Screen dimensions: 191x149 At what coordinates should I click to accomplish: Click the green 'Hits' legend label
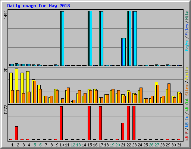[x=187, y=15]
